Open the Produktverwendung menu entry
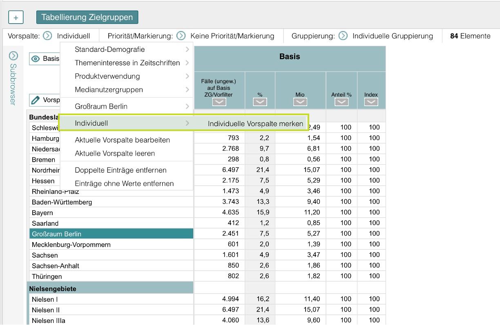This screenshot has height=325, width=500. pyautogui.click(x=107, y=76)
